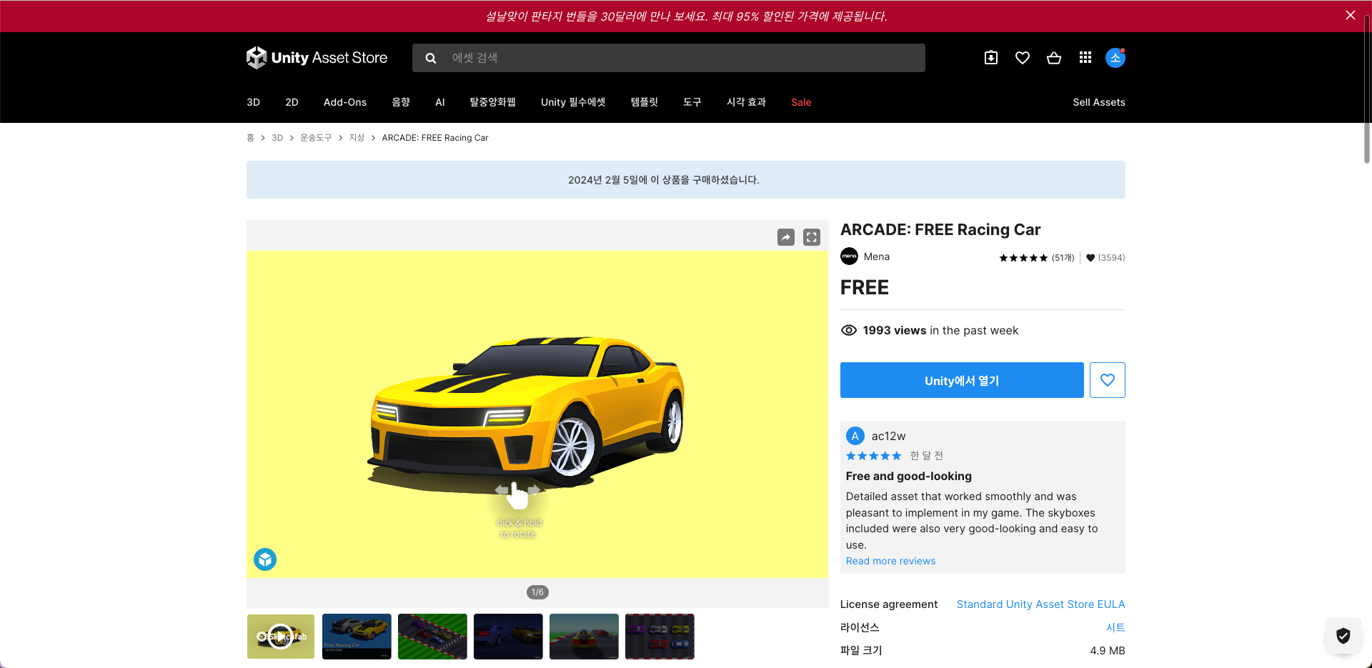Go to 지상 breadcrumb link
Screen dimensions: 1372x668
tap(357, 138)
